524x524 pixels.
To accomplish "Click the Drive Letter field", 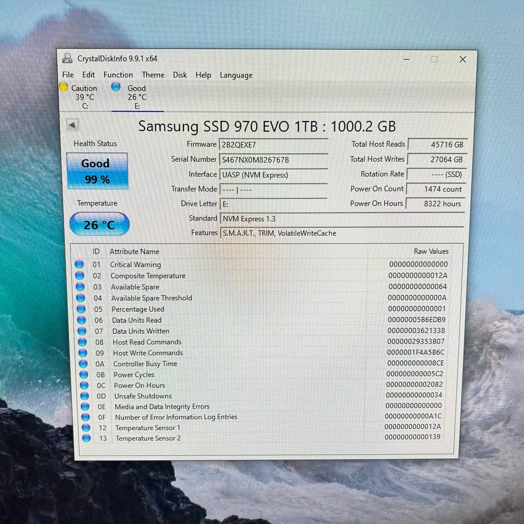I will (x=273, y=204).
